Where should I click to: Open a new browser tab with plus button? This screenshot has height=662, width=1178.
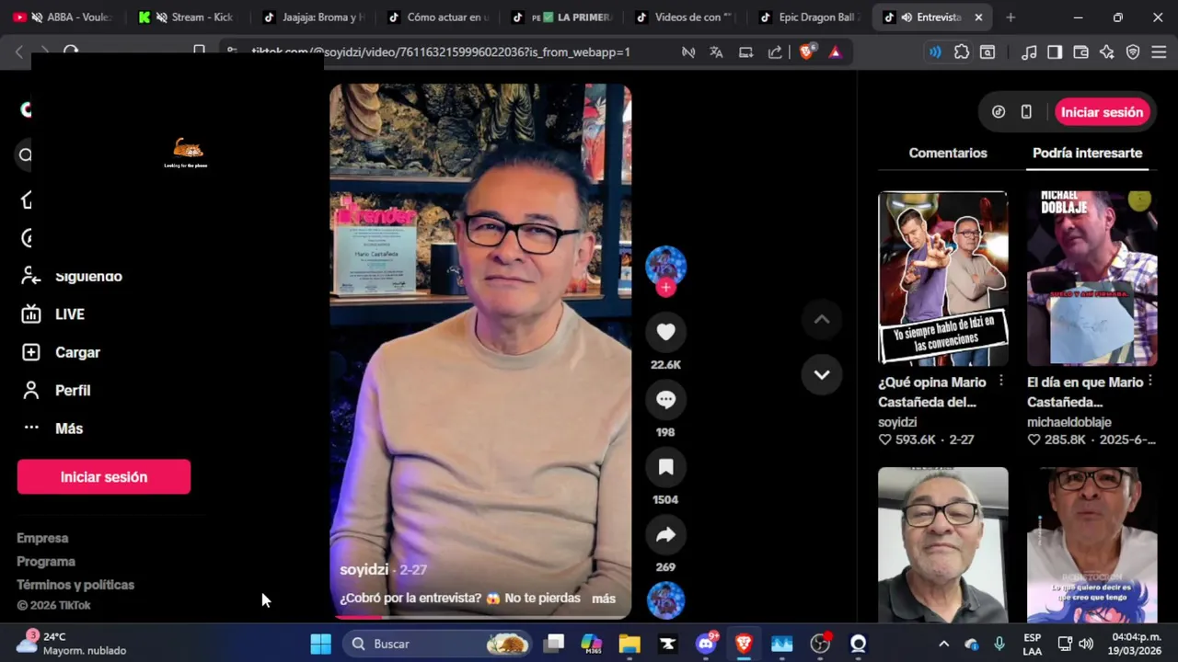tap(1011, 17)
